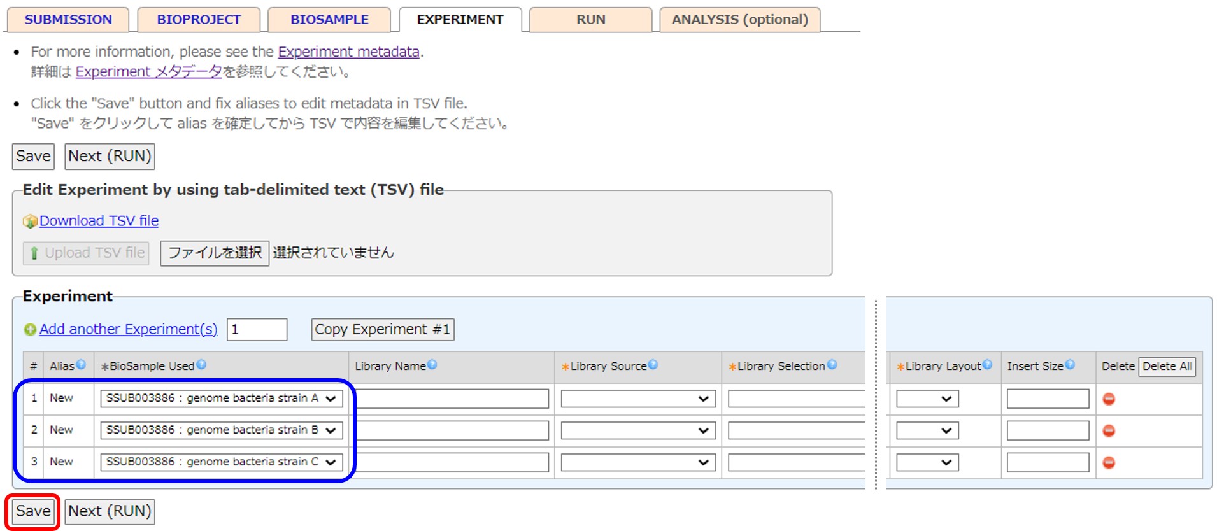This screenshot has width=1217, height=531.
Task: Click the red delete icon for row 1
Action: (1109, 399)
